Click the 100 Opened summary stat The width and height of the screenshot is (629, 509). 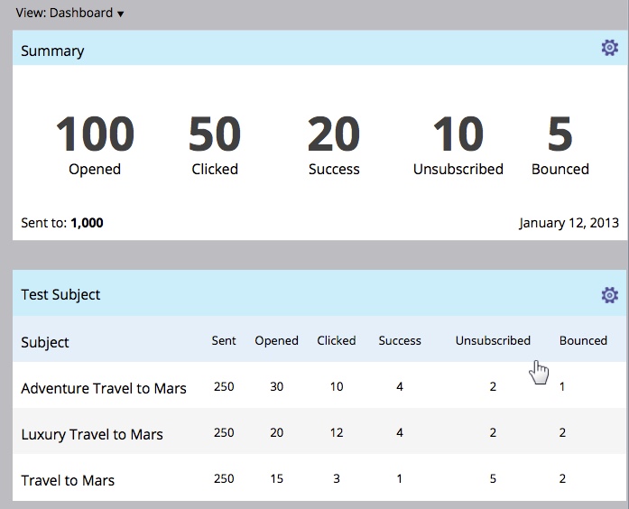click(x=95, y=143)
